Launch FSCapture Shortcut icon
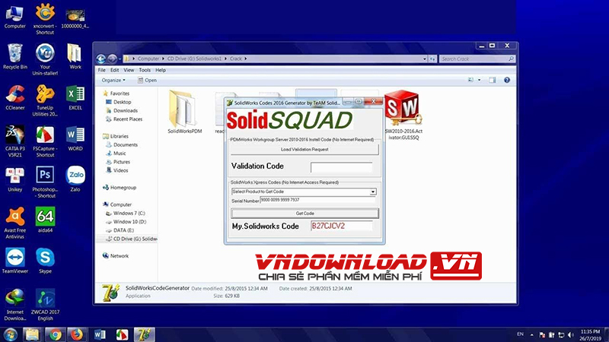The height and width of the screenshot is (342, 609). 45,141
